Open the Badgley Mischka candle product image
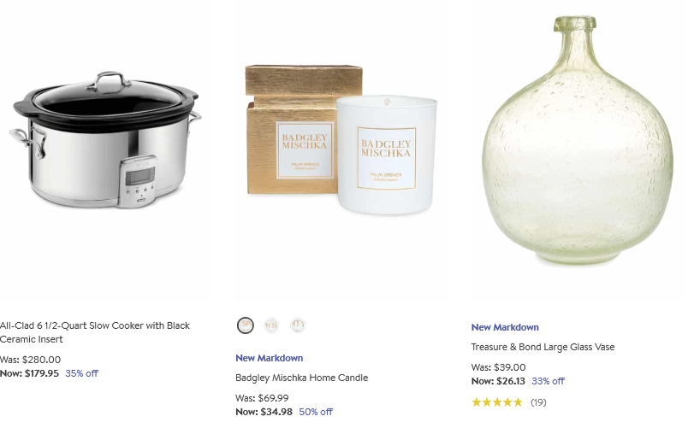This screenshot has height=428, width=688. 341,140
